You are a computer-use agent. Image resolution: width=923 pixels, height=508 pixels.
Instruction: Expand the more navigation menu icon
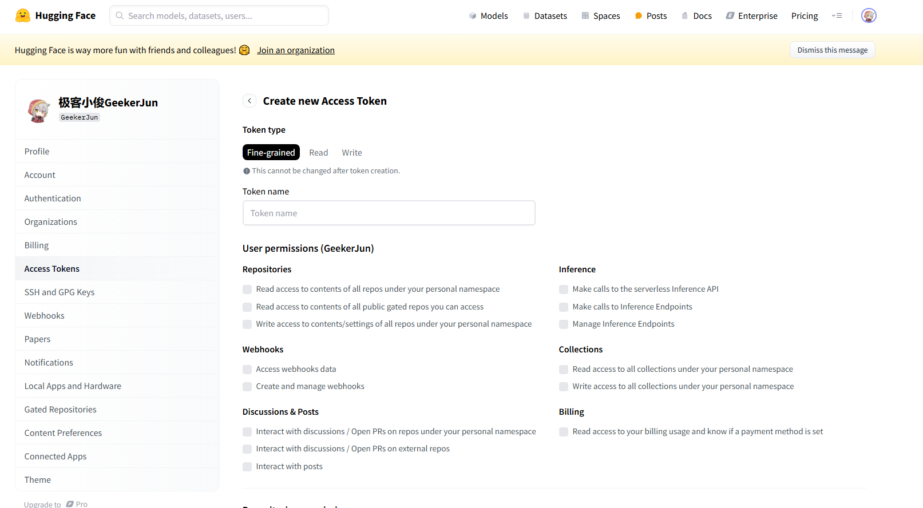(x=837, y=15)
